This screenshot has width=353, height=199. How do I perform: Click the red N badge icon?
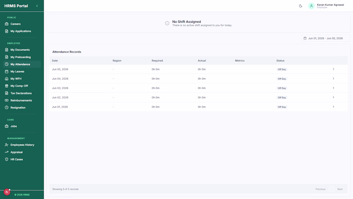(x=7, y=192)
